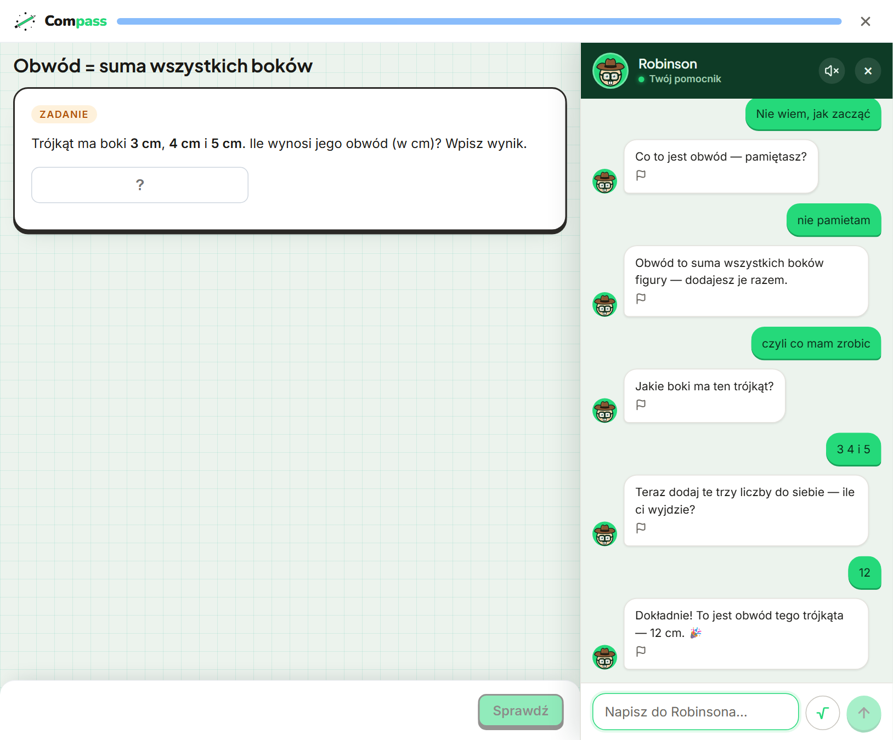Screen dimensions: 893x740
Task: Flag the message 'Teraz dodaj te trzy liczby'
Action: tap(641, 528)
